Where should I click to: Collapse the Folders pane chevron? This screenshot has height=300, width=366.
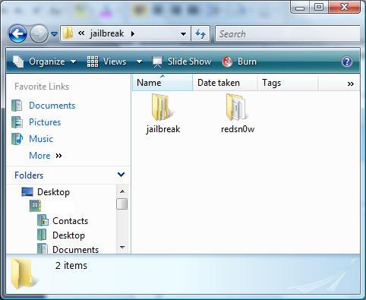click(121, 175)
